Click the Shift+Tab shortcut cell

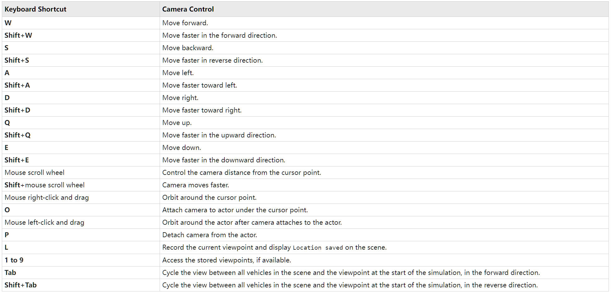(21, 285)
